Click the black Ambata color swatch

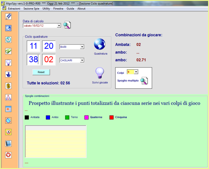pyautogui.click(x=27, y=117)
